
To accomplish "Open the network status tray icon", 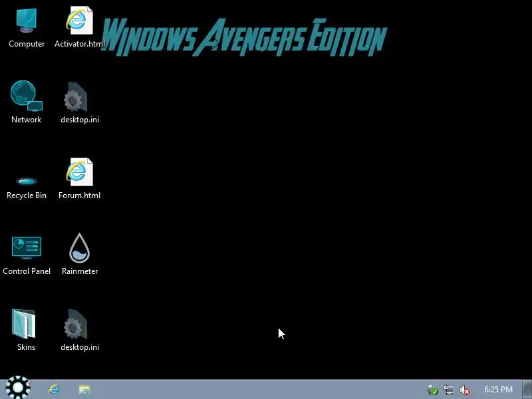I will pos(448,390).
